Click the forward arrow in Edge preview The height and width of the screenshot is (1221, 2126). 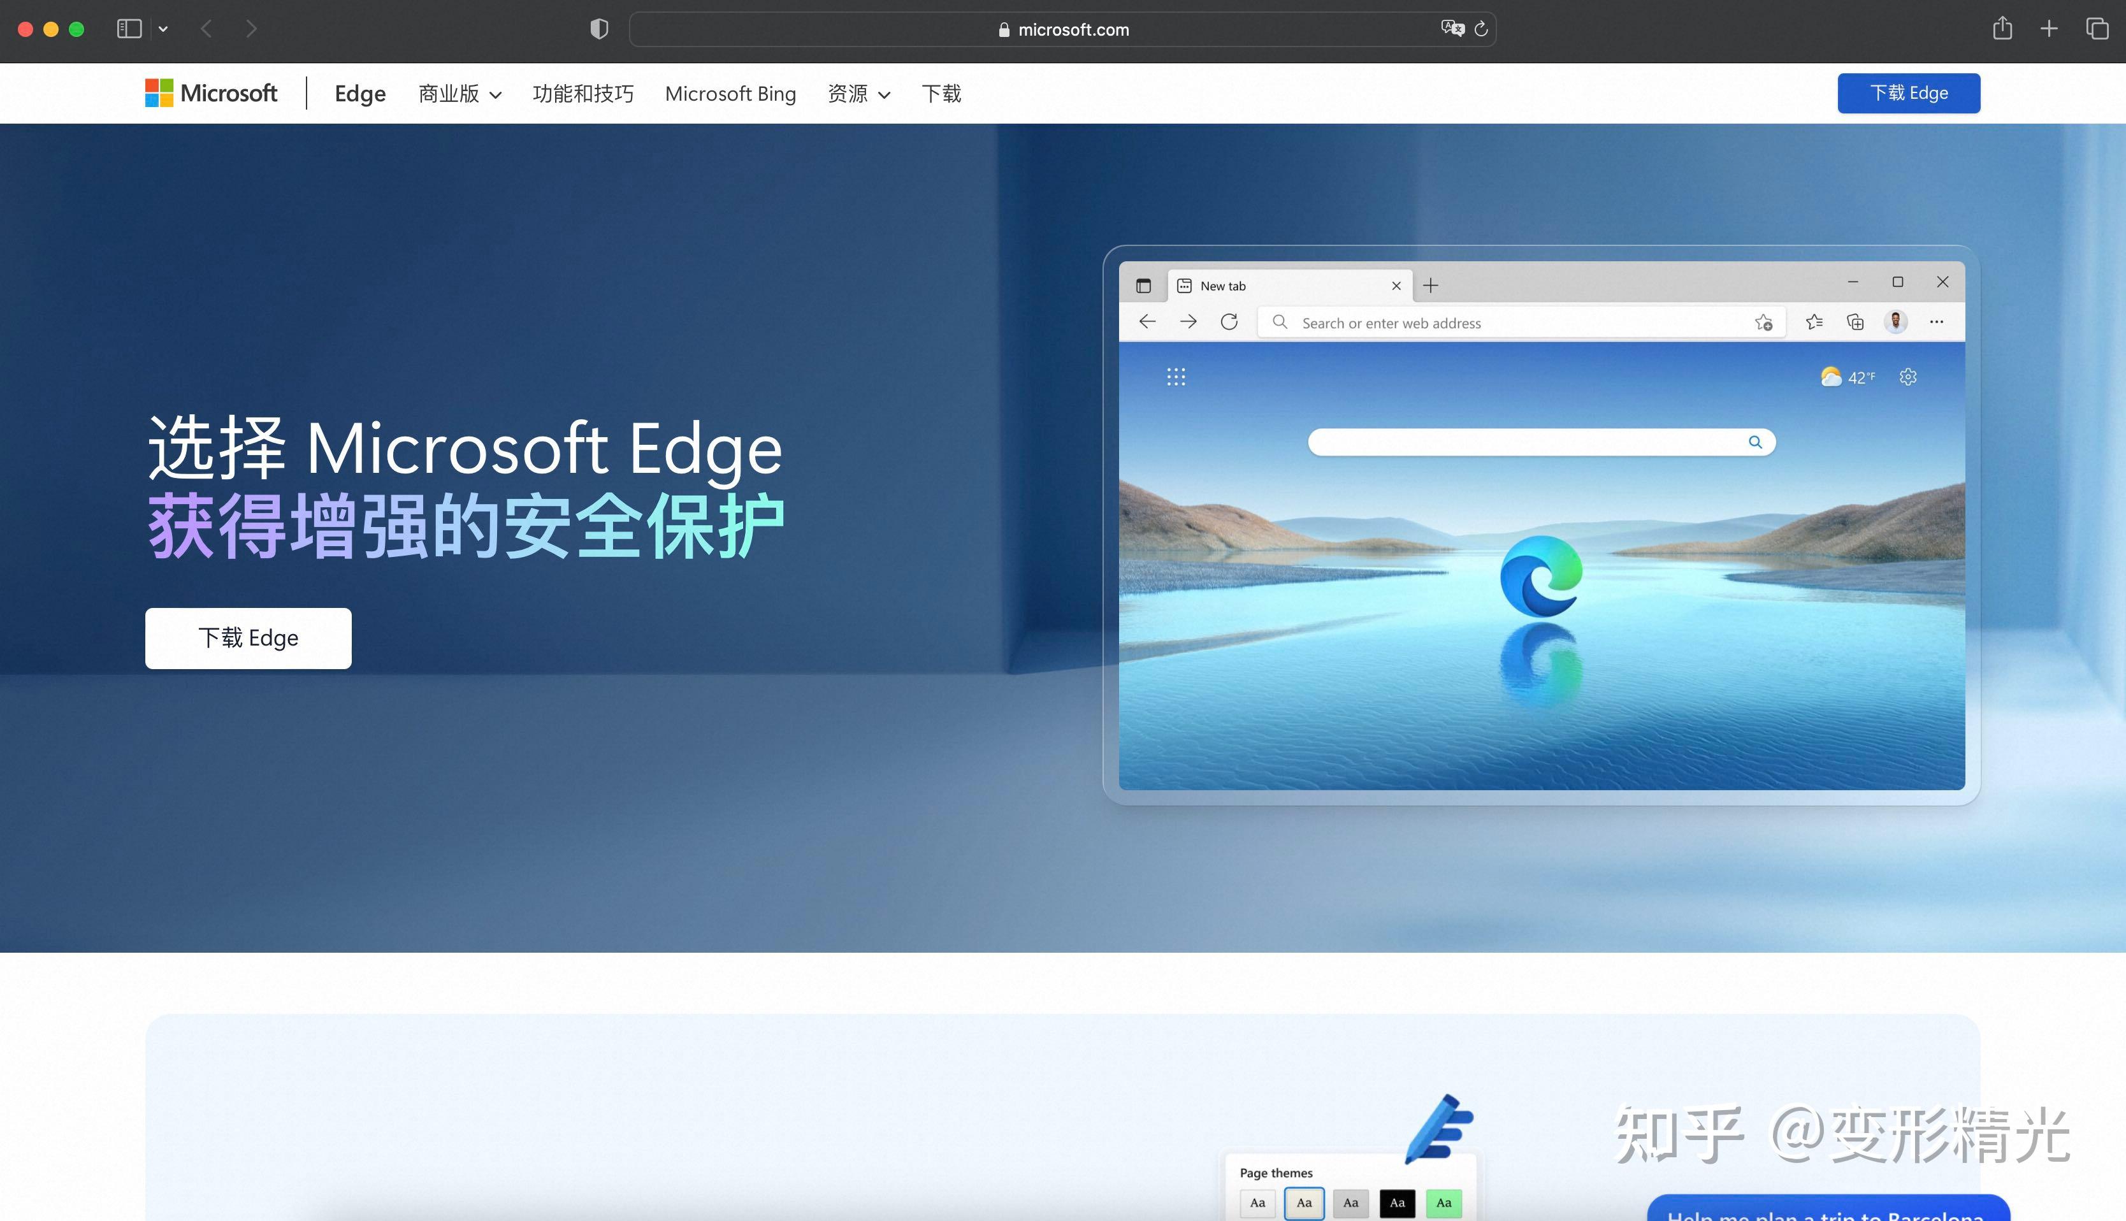1189,322
